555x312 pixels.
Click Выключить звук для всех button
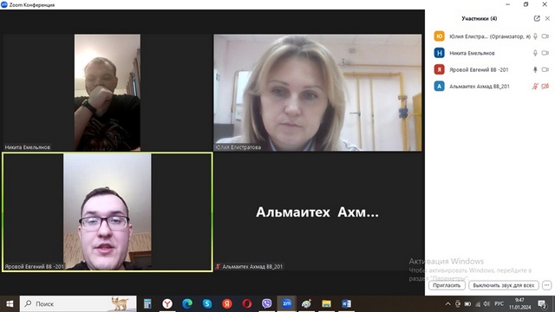click(x=503, y=285)
